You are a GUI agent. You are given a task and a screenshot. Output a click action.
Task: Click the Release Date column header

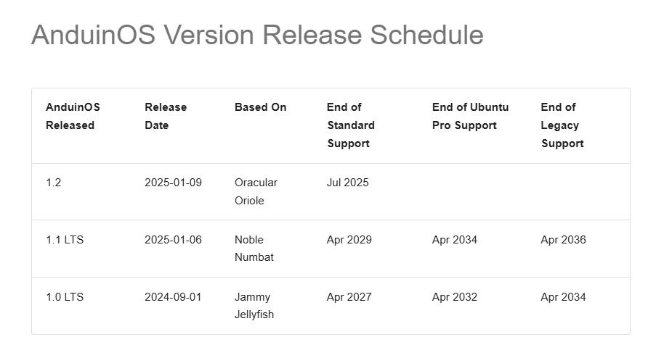click(166, 116)
